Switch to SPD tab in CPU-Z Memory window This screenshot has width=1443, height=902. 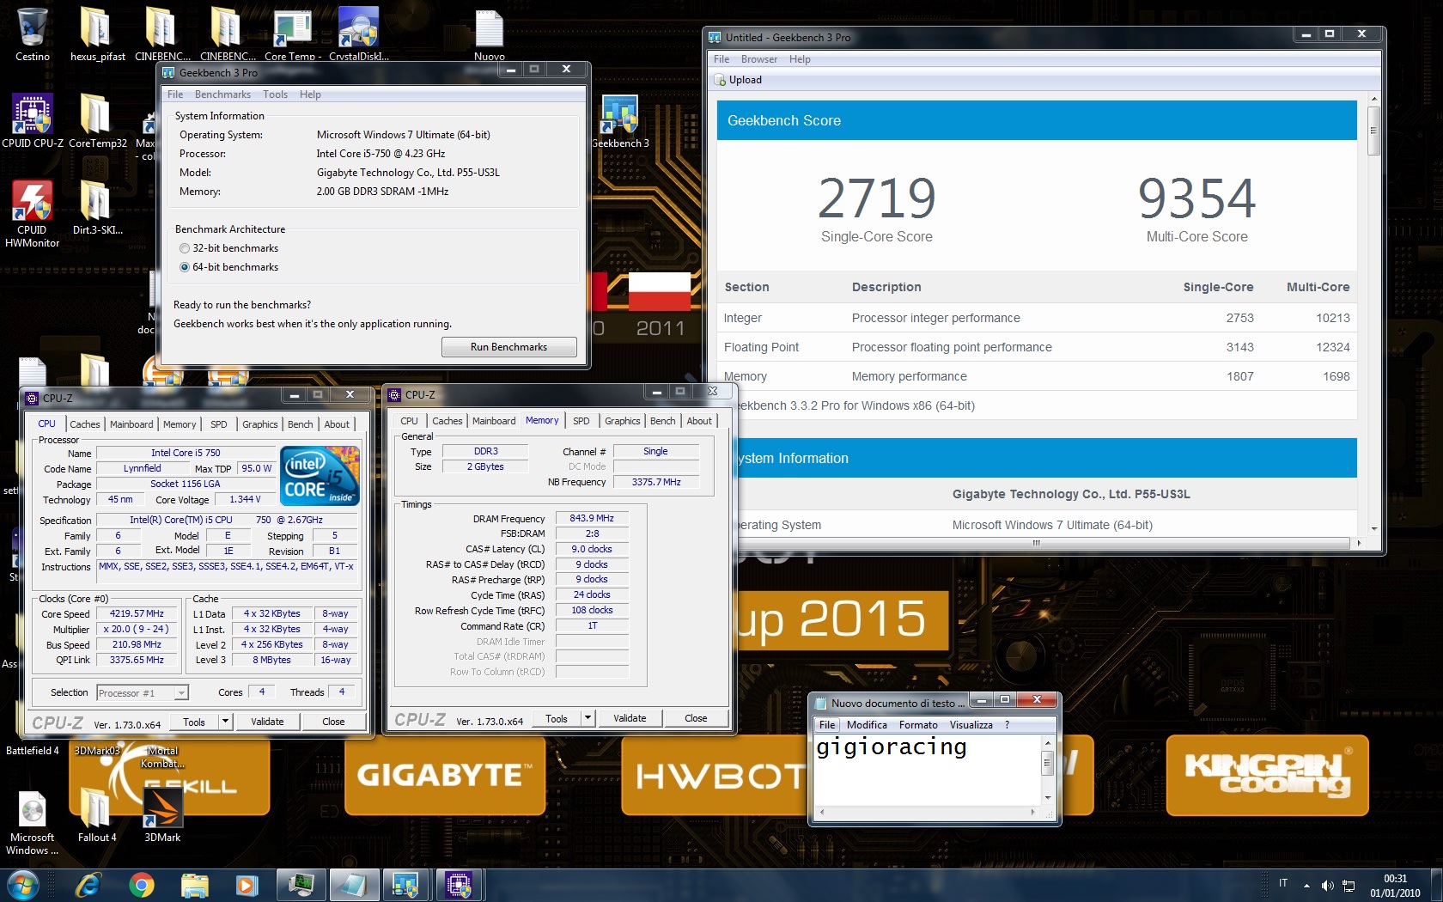(x=581, y=421)
